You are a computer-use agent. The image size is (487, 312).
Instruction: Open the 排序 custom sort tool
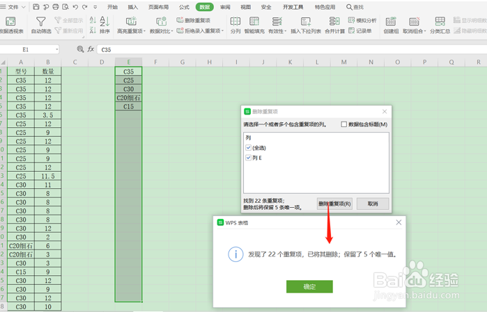105,25
